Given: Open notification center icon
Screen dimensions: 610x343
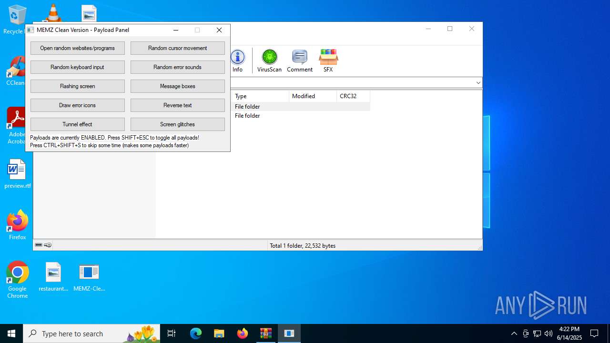Looking at the screenshot, I should point(594,333).
